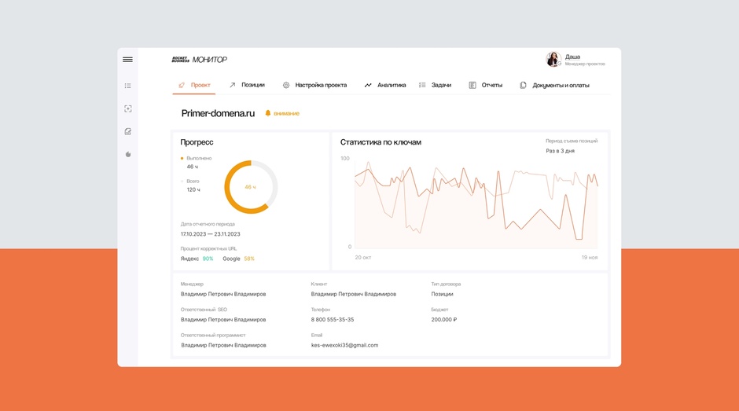
Task: Click the bell icon next to внимание
Action: click(268, 113)
